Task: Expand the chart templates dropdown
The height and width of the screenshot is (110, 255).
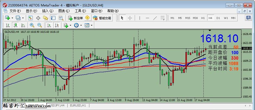Action: tap(92, 25)
